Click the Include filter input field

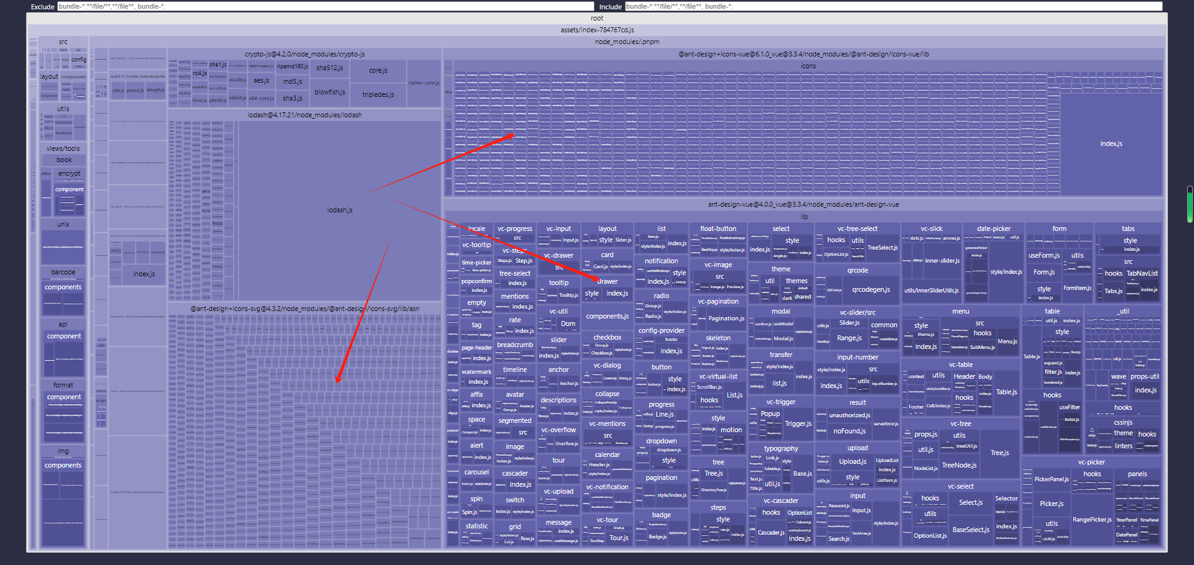pos(893,6)
